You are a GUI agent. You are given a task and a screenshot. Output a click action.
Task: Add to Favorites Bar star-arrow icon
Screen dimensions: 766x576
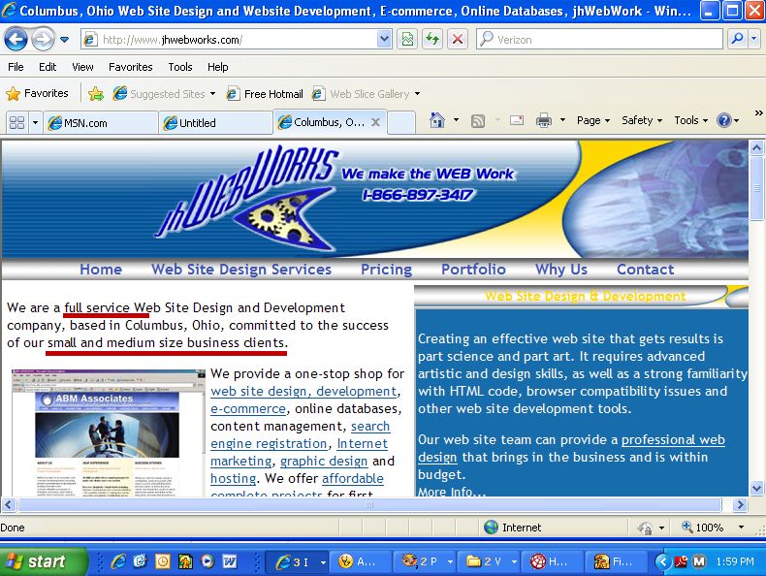(x=96, y=93)
